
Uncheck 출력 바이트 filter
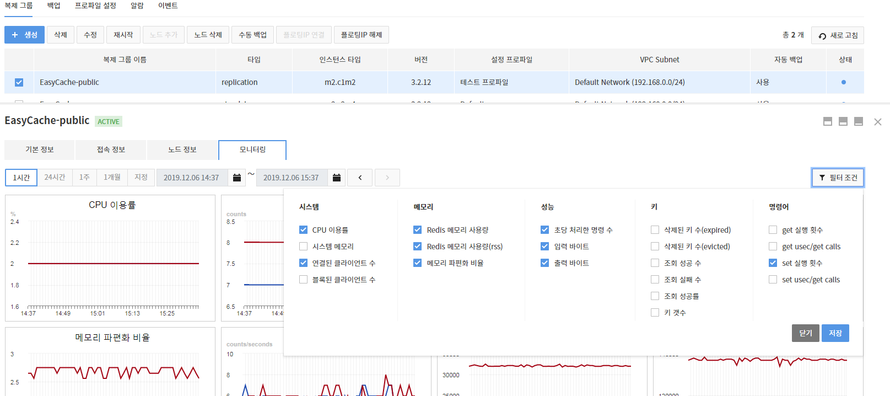coord(545,263)
